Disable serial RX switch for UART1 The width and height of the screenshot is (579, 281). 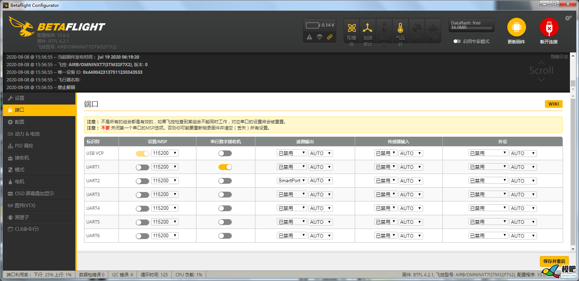[x=225, y=167]
